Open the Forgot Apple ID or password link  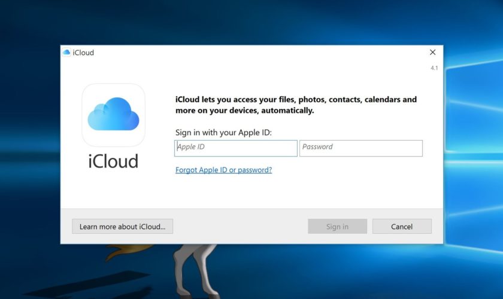point(223,170)
